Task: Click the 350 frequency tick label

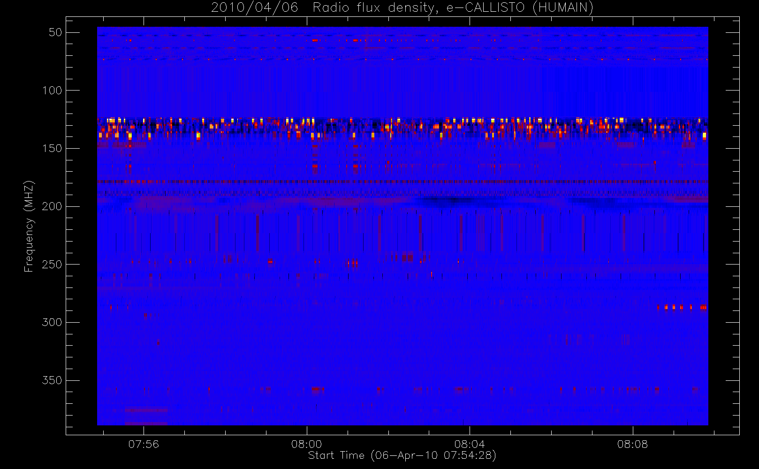Action: tap(52, 380)
